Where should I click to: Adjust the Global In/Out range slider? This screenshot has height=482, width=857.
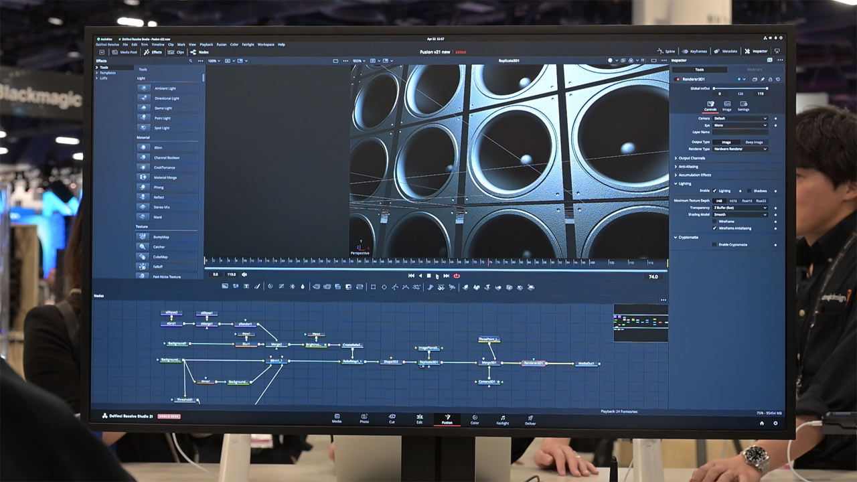tap(740, 88)
